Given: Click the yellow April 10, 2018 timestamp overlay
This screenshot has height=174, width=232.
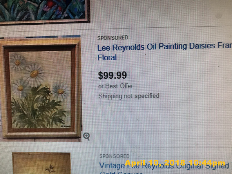Looking at the screenshot, I should coord(175,163).
